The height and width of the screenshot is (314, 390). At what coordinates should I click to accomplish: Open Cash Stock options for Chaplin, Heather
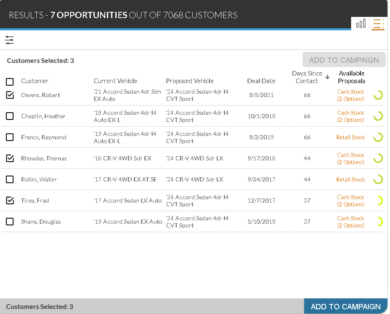click(x=350, y=116)
